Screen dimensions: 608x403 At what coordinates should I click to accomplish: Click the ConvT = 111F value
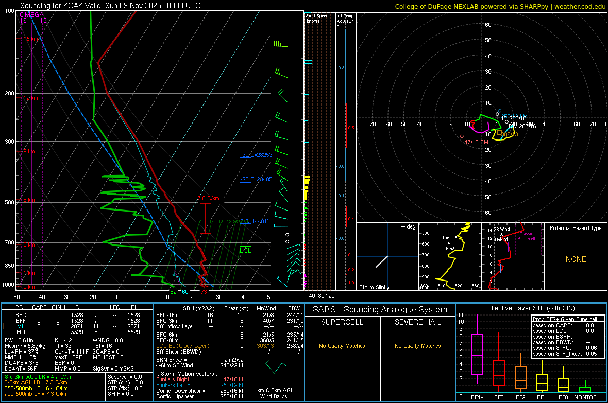(x=71, y=352)
